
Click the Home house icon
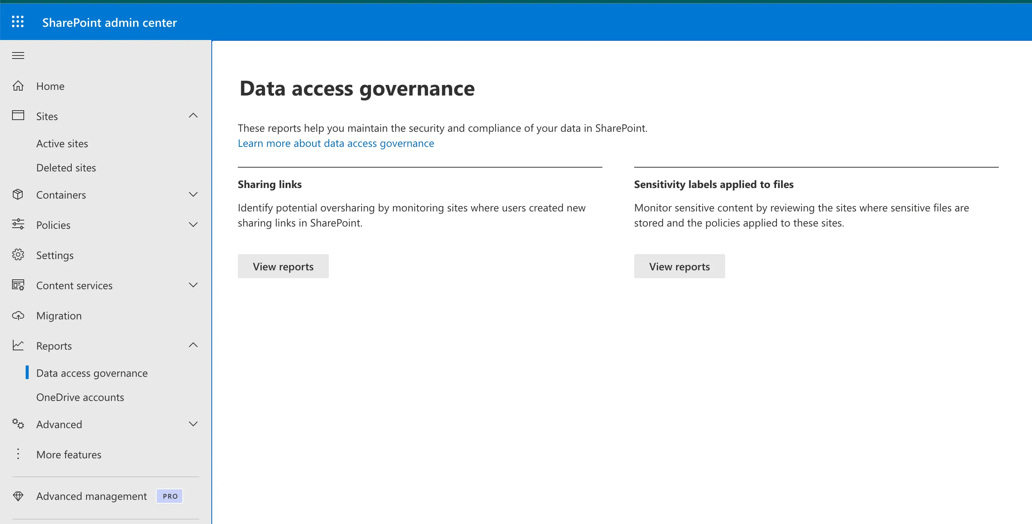point(18,86)
